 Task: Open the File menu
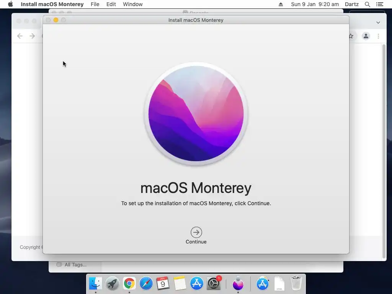95,4
